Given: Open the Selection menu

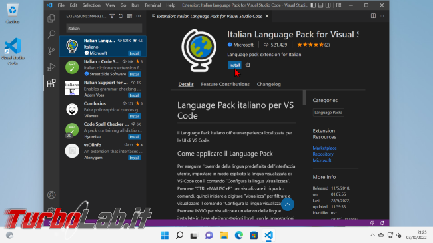Looking at the screenshot, I should pyautogui.click(x=91, y=5).
